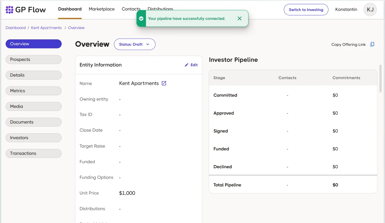Select the Funded pipeline stage row
The width and height of the screenshot is (385, 223).
tap(293, 149)
